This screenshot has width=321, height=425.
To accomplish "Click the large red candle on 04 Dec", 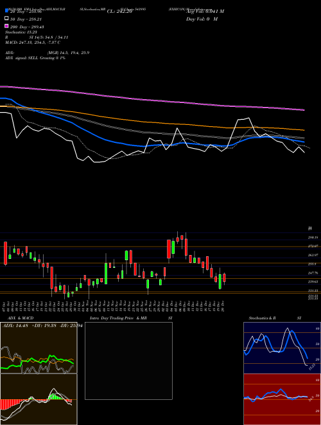I will click(169, 249).
